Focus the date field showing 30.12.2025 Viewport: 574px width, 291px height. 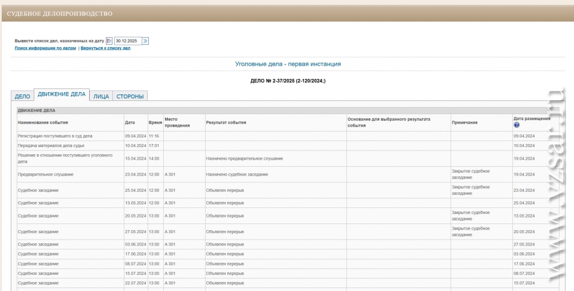pyautogui.click(x=127, y=41)
